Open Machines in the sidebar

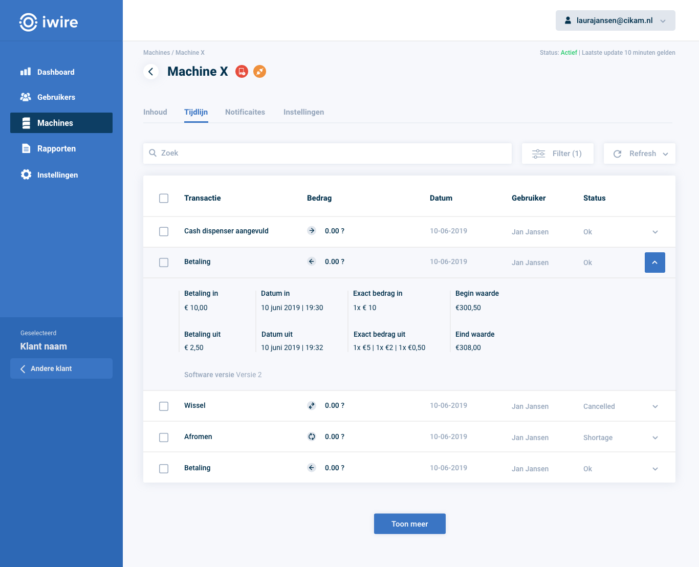point(61,123)
